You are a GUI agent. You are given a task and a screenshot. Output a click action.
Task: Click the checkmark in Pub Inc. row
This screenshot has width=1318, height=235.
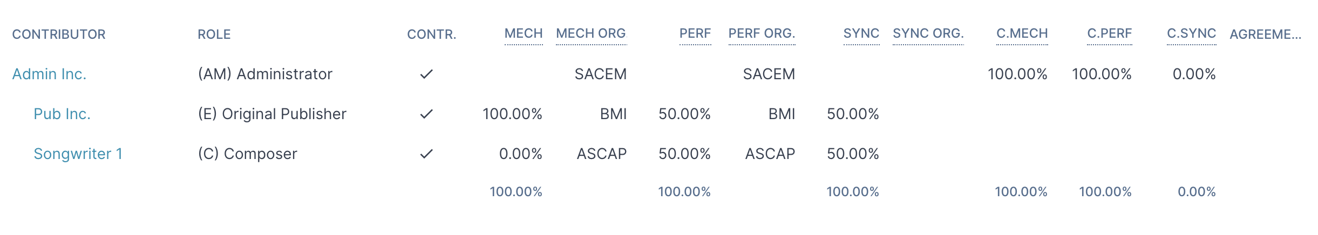pyautogui.click(x=426, y=114)
